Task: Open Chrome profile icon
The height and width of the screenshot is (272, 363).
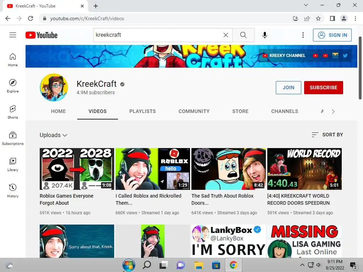Action: pos(344,18)
